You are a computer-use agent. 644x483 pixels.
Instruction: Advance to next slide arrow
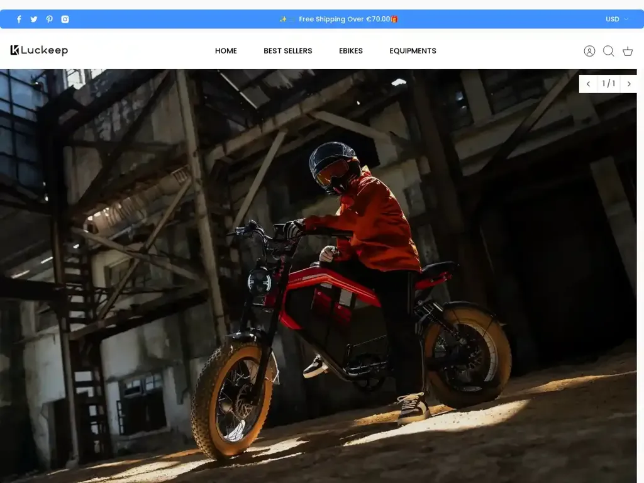629,84
